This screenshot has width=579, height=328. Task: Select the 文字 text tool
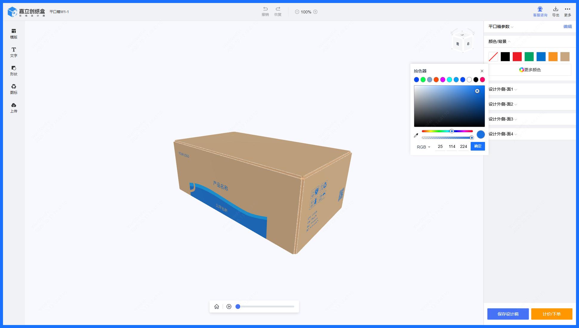tap(14, 52)
